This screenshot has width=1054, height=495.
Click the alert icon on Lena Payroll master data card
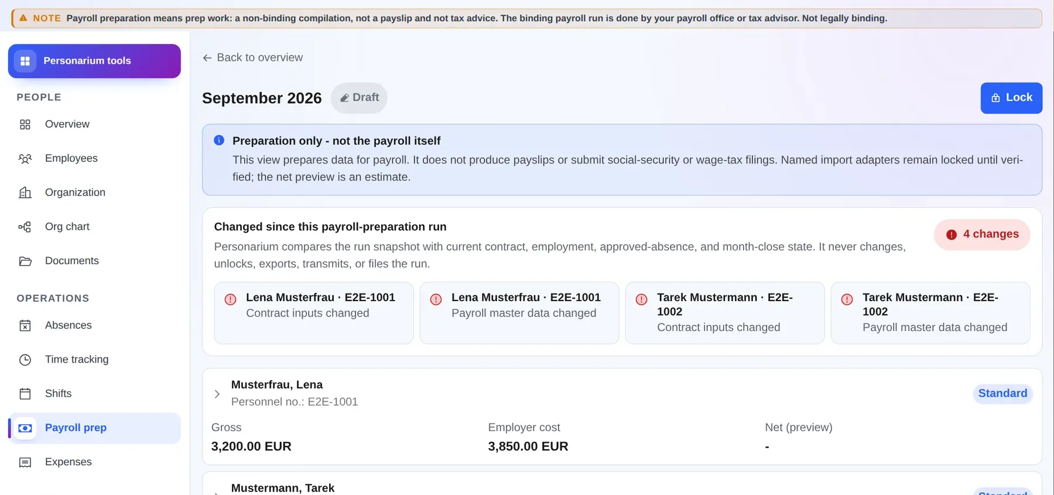[x=436, y=299]
